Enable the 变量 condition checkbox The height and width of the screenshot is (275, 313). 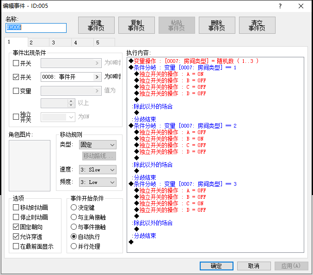16,91
